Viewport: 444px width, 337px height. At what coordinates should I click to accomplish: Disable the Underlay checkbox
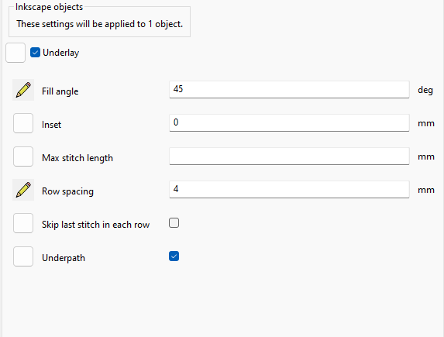(35, 53)
